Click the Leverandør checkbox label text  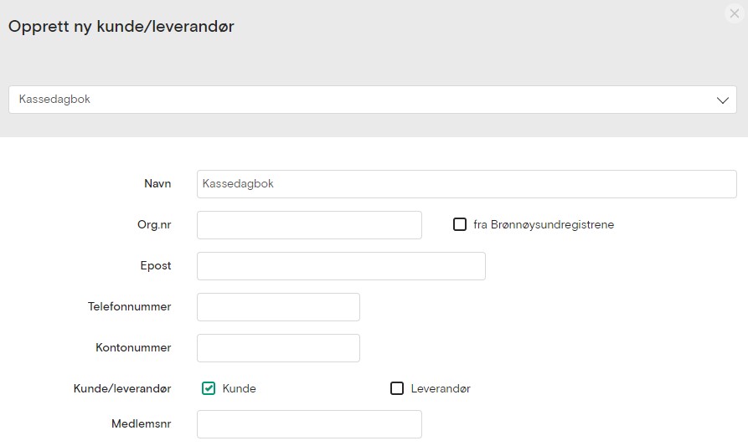[441, 389]
